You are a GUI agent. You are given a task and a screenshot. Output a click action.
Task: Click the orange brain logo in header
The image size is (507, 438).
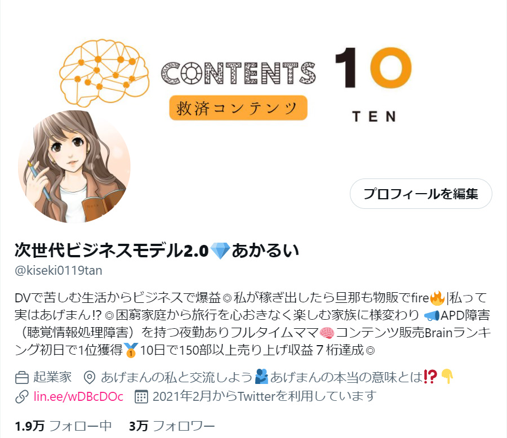[104, 73]
